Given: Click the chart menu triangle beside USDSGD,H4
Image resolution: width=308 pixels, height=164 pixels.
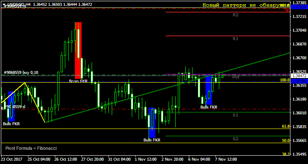Looking at the screenshot, I should pos(4,4).
